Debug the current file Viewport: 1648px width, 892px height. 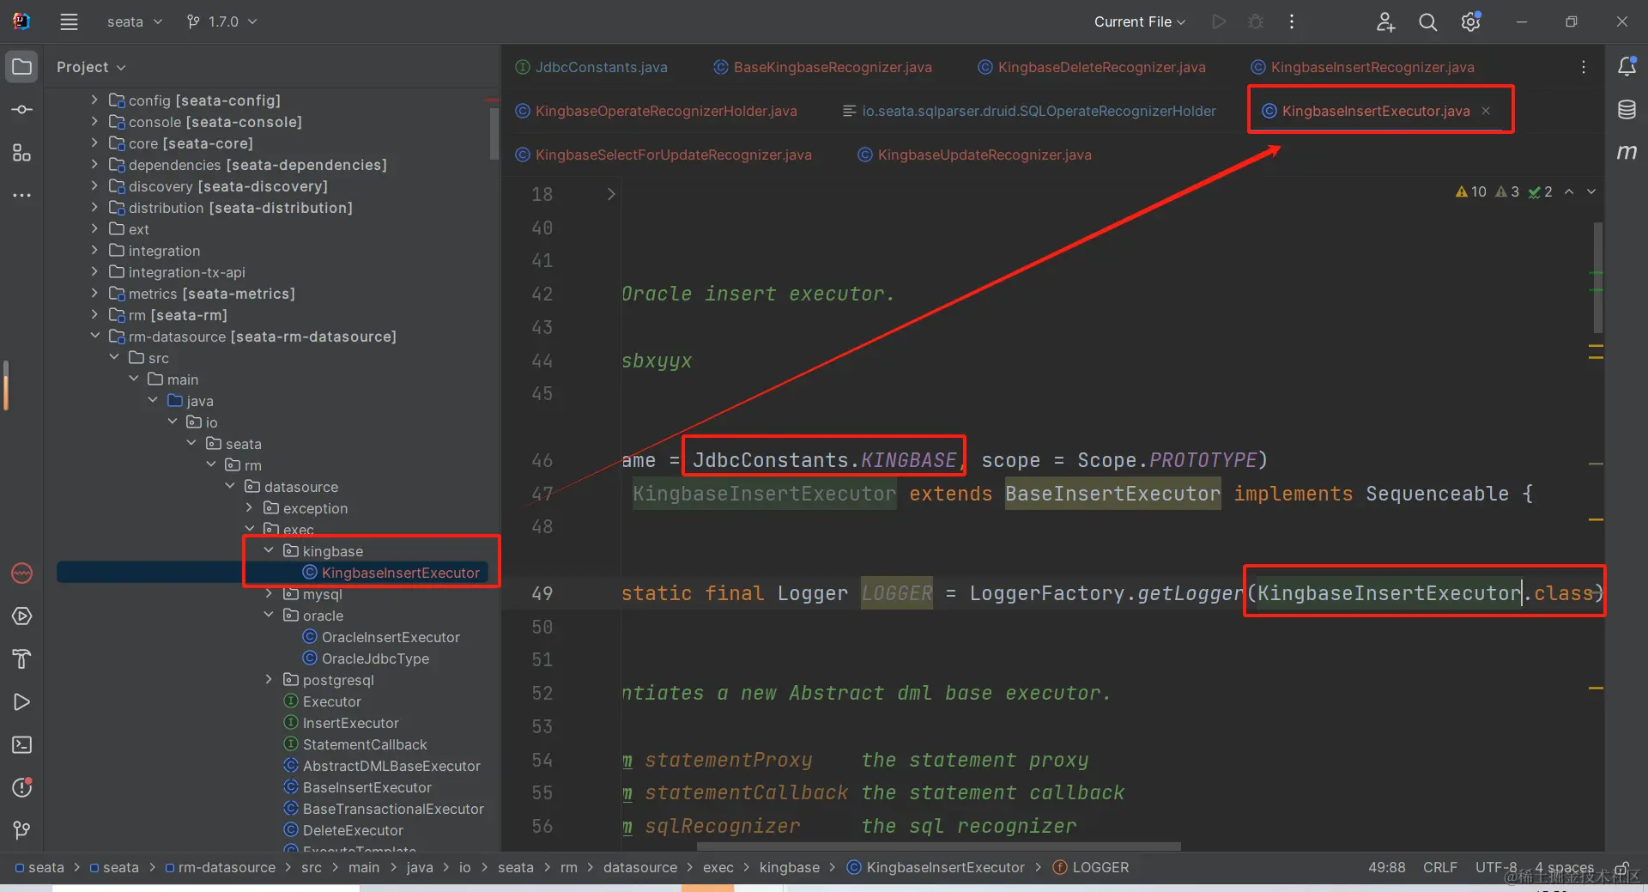[1256, 22]
